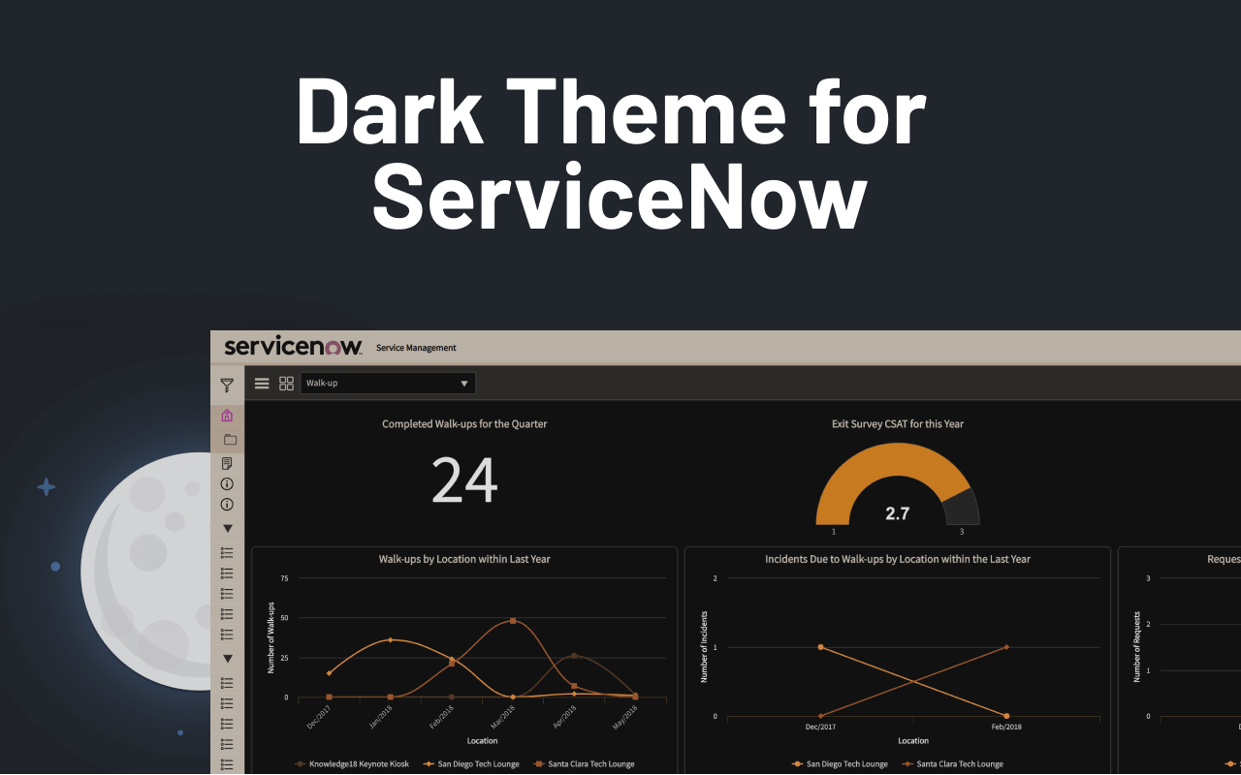Image resolution: width=1241 pixels, height=775 pixels.
Task: Open the Walk-up dashboard dropdown
Action: [388, 384]
